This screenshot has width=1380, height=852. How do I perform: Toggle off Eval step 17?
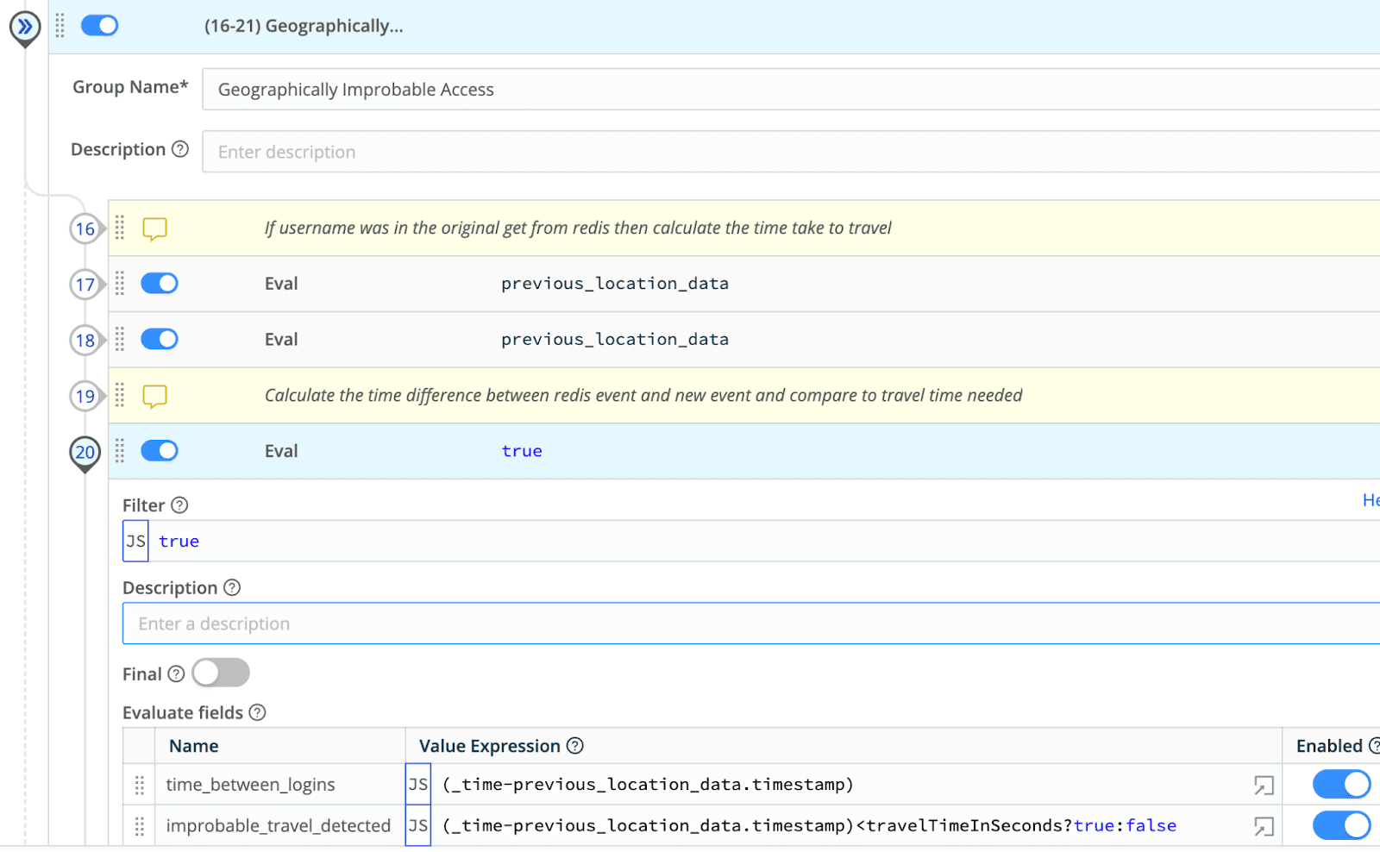(x=160, y=284)
